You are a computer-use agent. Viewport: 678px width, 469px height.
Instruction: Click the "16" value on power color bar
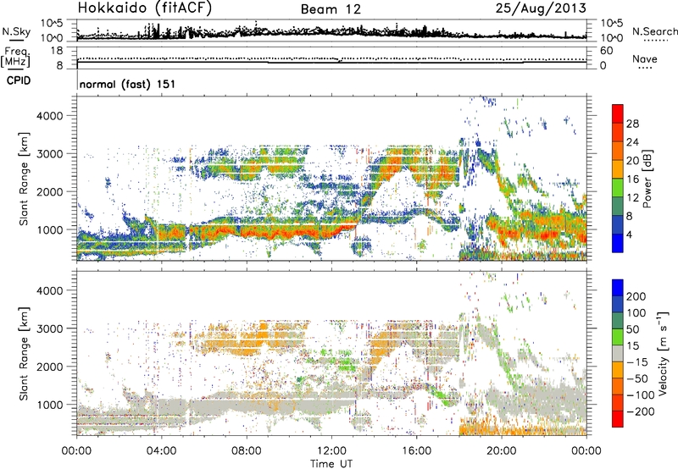(x=632, y=179)
